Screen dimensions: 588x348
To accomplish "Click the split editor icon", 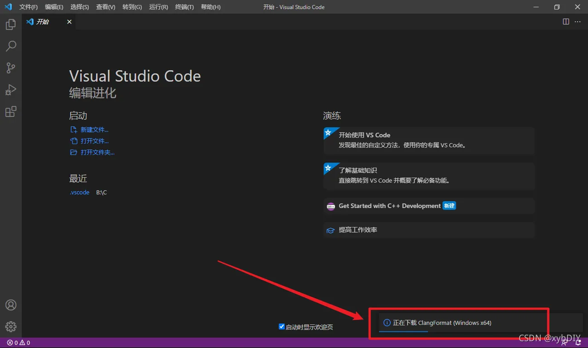I will [566, 22].
